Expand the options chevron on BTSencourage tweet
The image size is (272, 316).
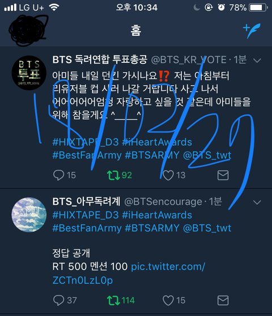[257, 202]
